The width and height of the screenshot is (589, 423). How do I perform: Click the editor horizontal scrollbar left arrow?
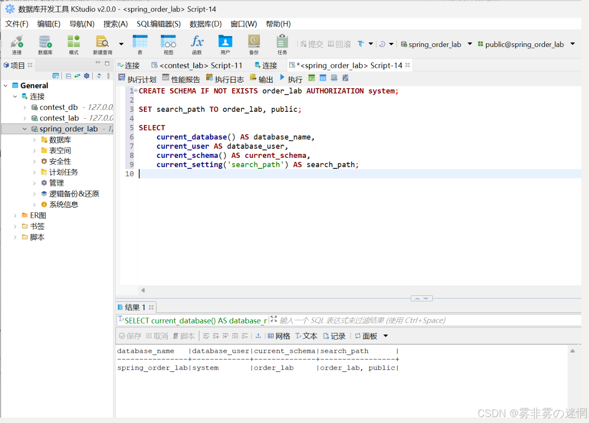[143, 290]
